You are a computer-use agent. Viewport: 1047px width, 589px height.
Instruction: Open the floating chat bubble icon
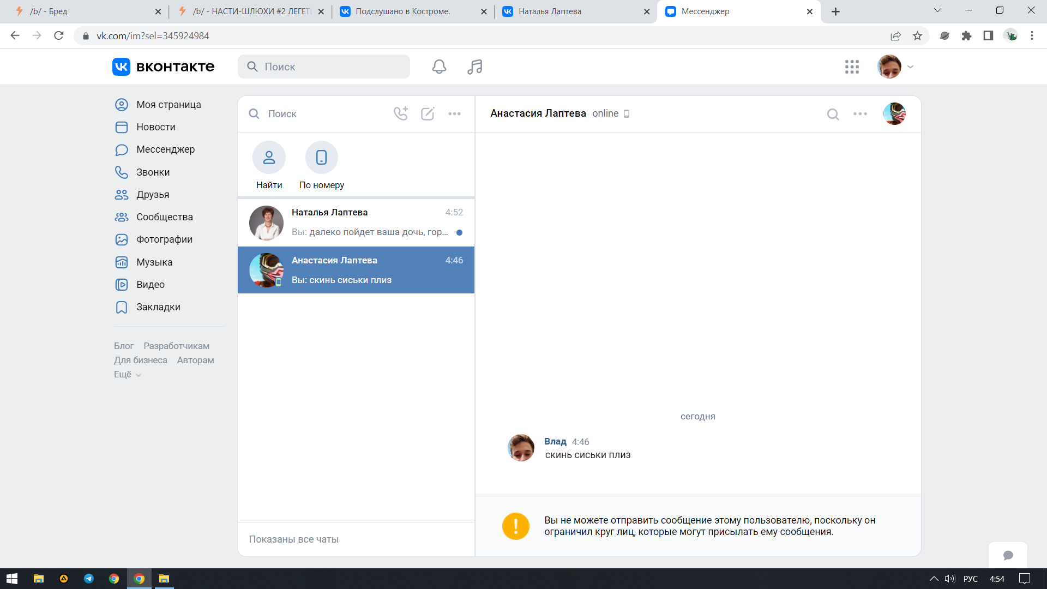tap(1008, 555)
